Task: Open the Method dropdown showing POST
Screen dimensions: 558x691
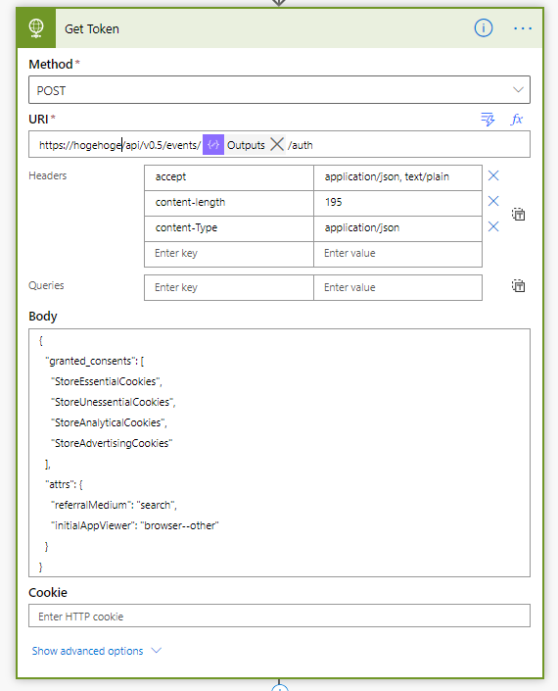Action: (279, 90)
